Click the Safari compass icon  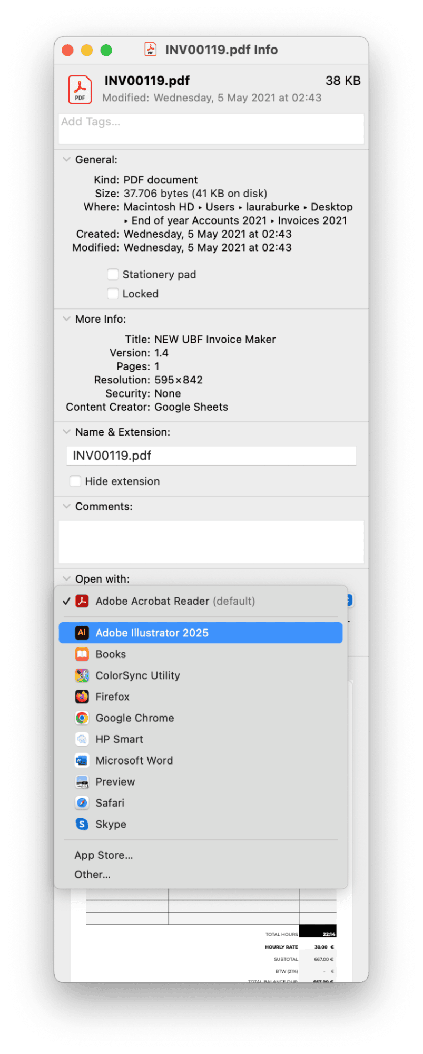(82, 803)
